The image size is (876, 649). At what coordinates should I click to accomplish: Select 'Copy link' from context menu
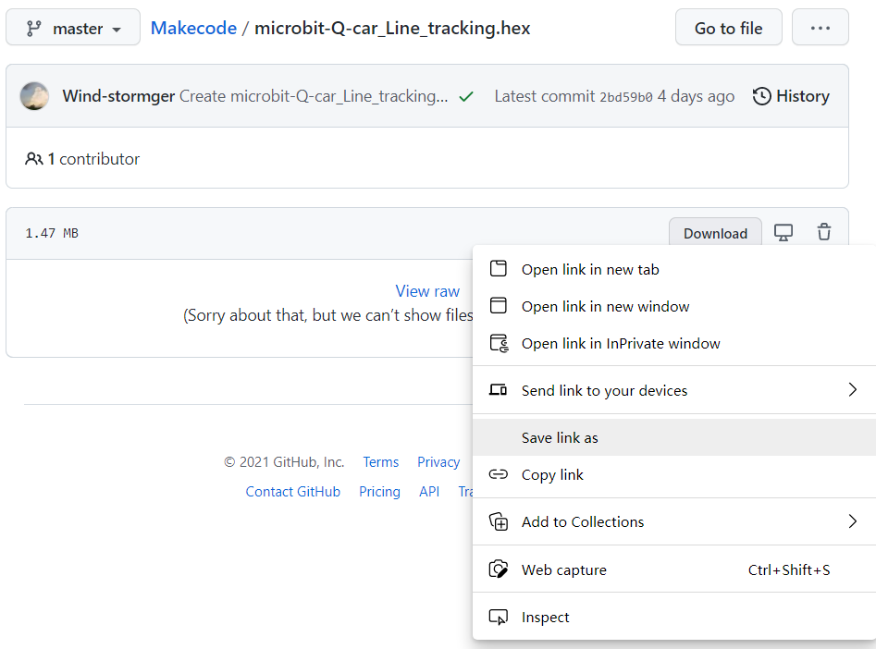click(674, 474)
